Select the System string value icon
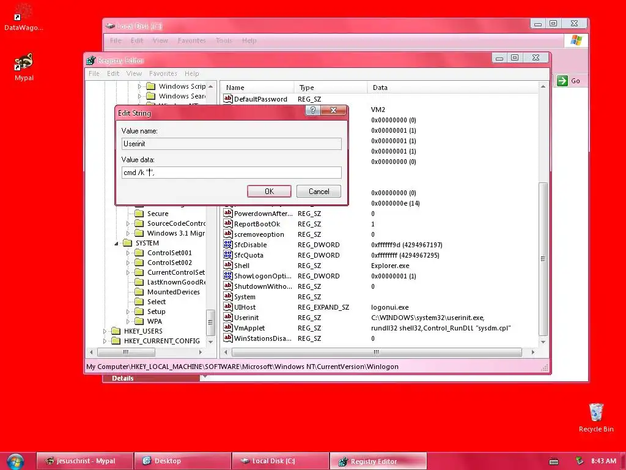 pos(228,296)
